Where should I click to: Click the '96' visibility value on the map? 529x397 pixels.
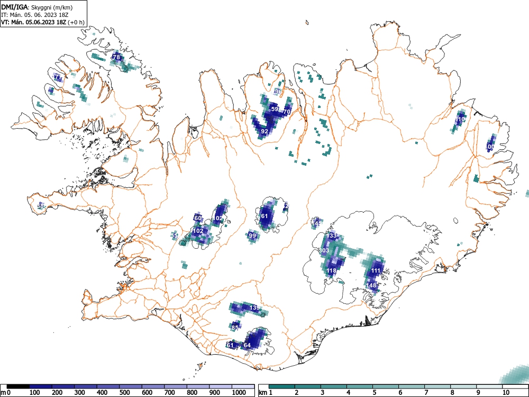click(278, 92)
